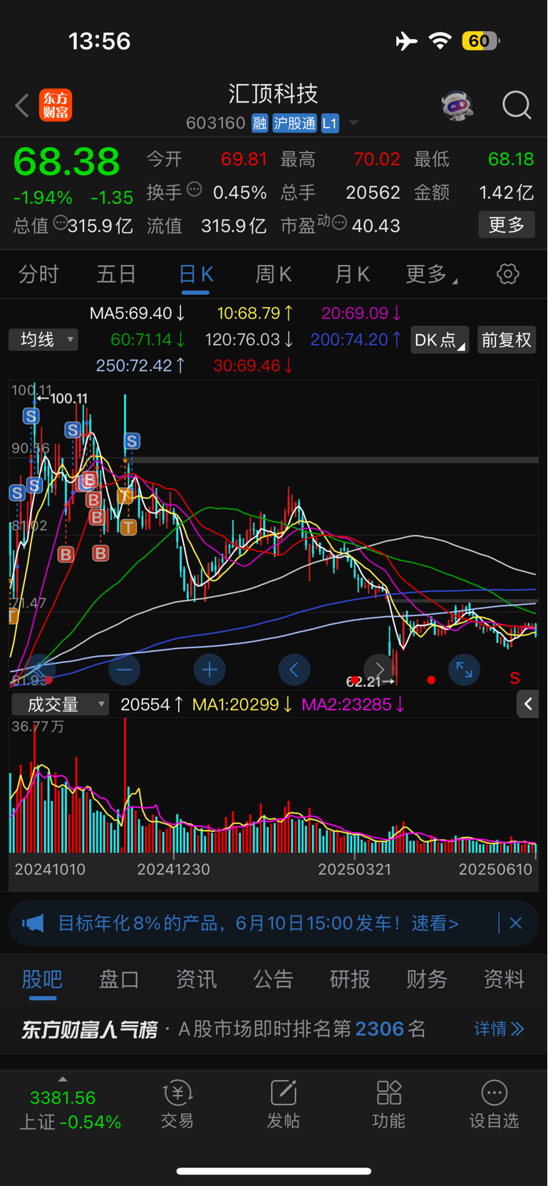The image size is (548, 1186).
Task: Tap date label 20250321
Action: click(x=354, y=870)
